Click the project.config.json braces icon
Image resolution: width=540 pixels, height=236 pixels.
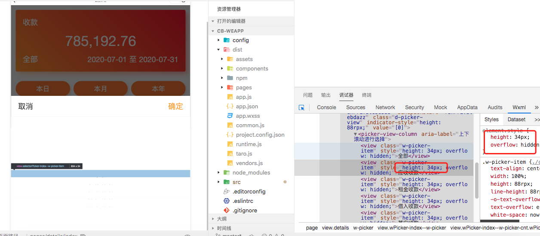coord(230,135)
